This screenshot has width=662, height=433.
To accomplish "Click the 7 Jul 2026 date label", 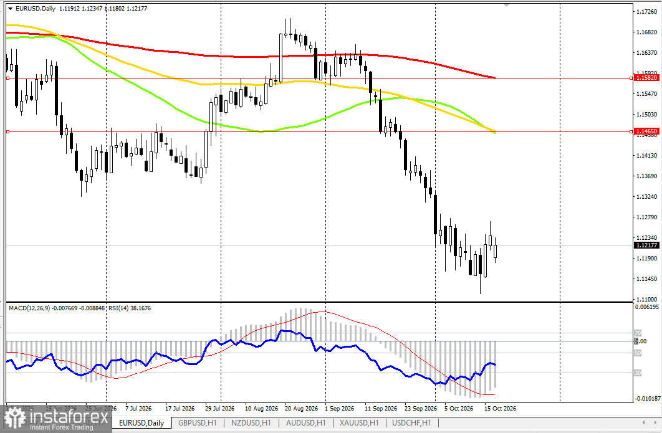I will point(138,409).
